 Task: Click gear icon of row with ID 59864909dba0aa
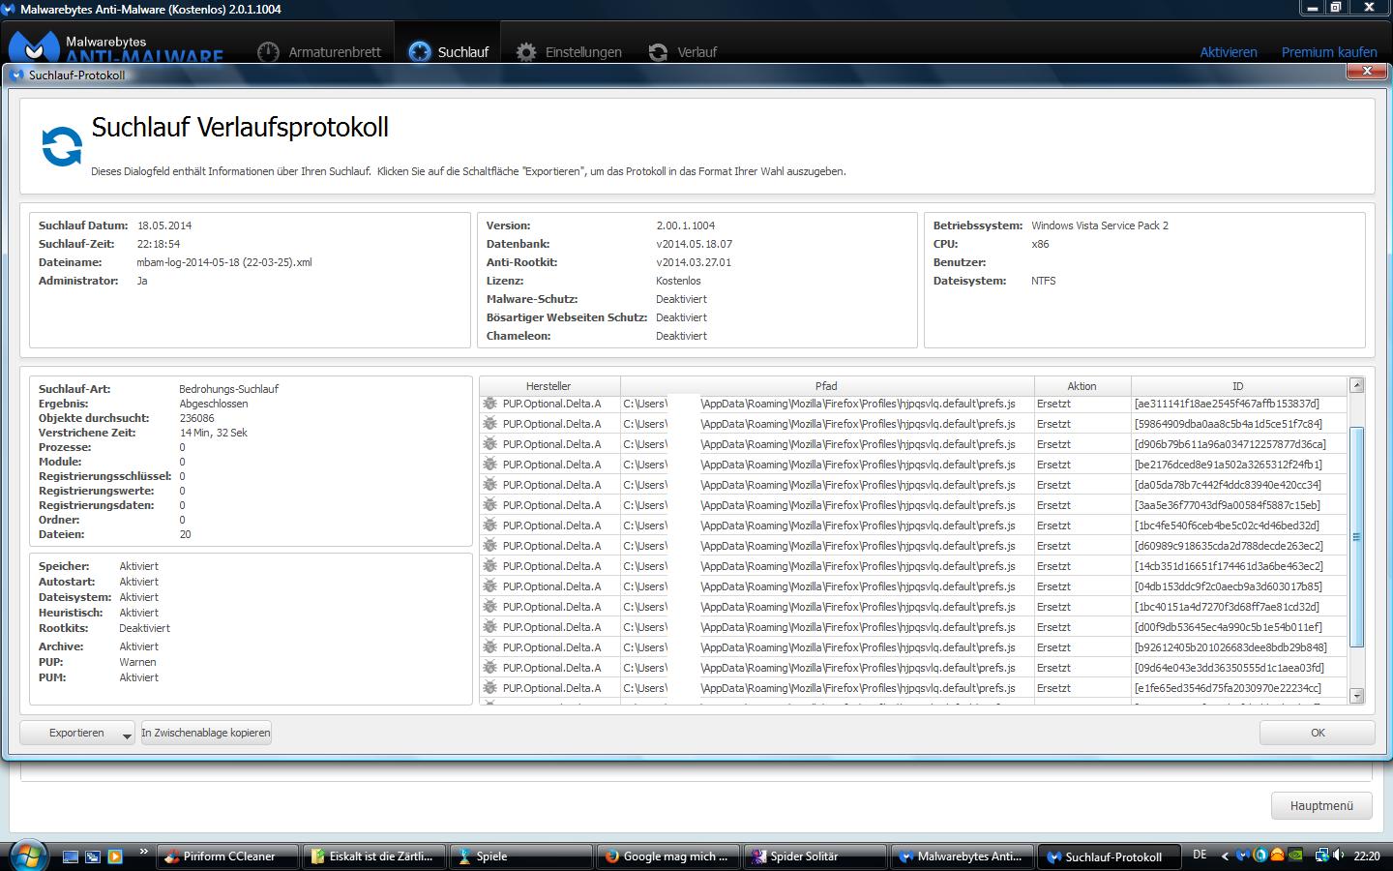[x=489, y=424]
